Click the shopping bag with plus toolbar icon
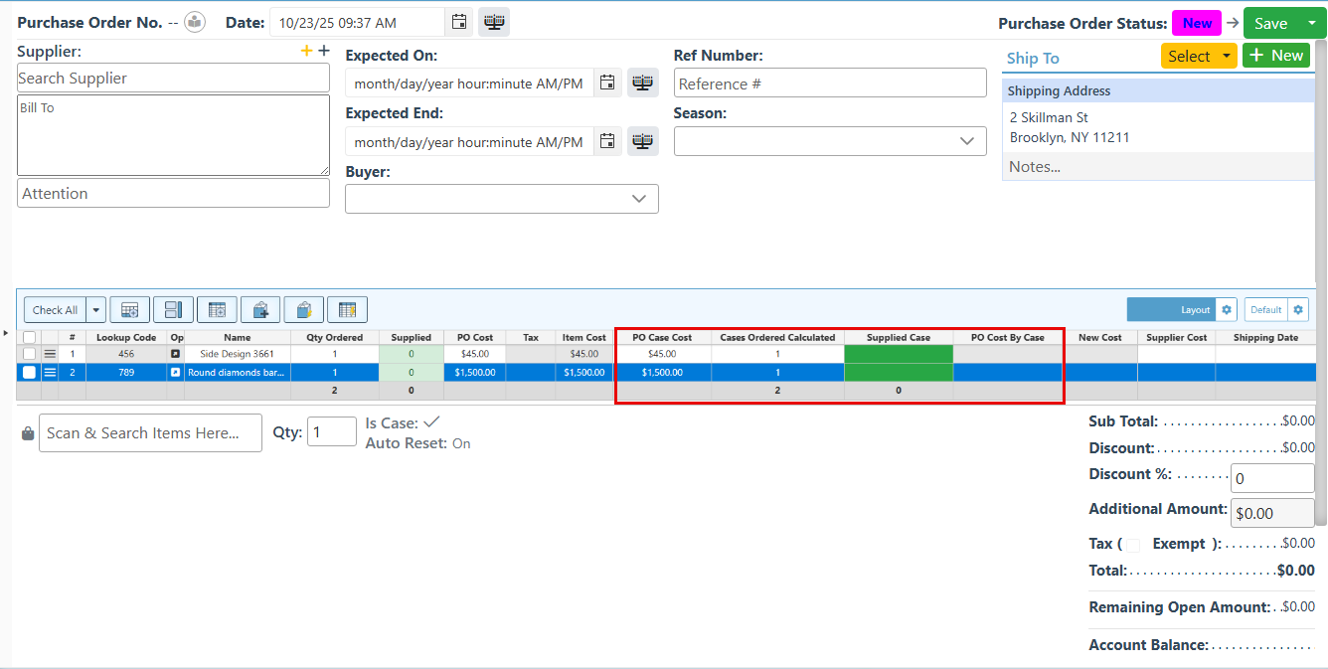Image resolution: width=1328 pixels, height=669 pixels. pyautogui.click(x=260, y=310)
